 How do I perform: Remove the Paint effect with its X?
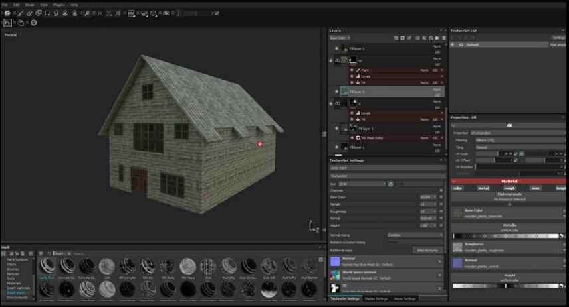tap(442, 70)
